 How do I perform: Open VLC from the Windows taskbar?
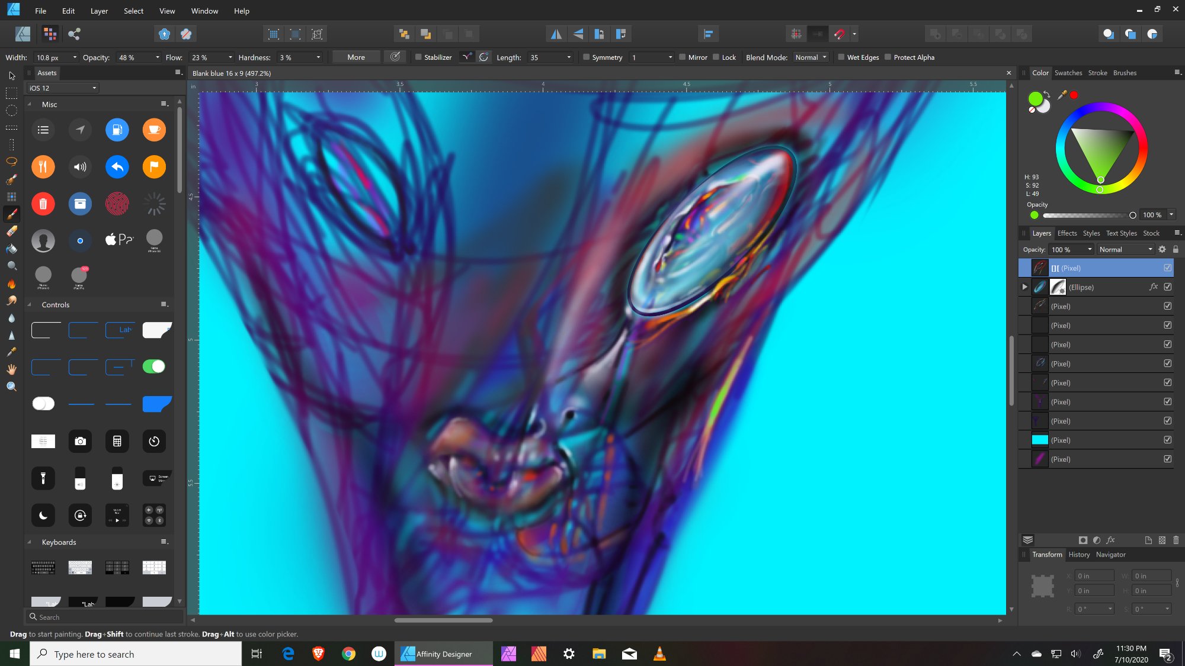click(x=659, y=654)
